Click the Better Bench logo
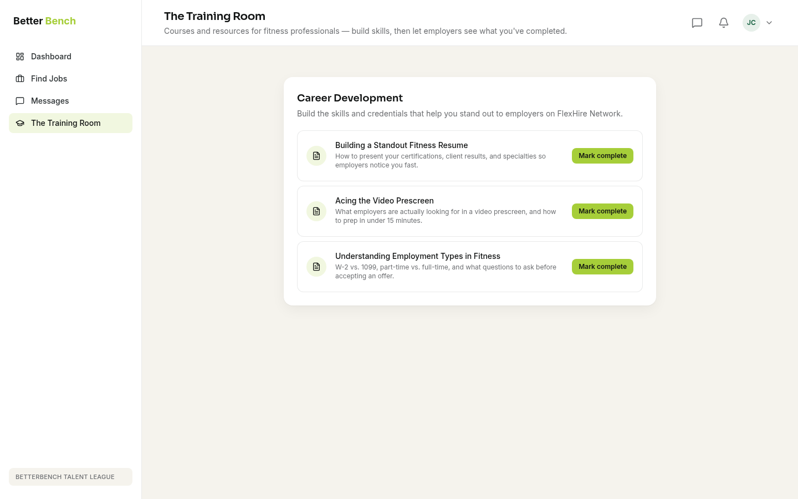The width and height of the screenshot is (798, 499). click(44, 21)
